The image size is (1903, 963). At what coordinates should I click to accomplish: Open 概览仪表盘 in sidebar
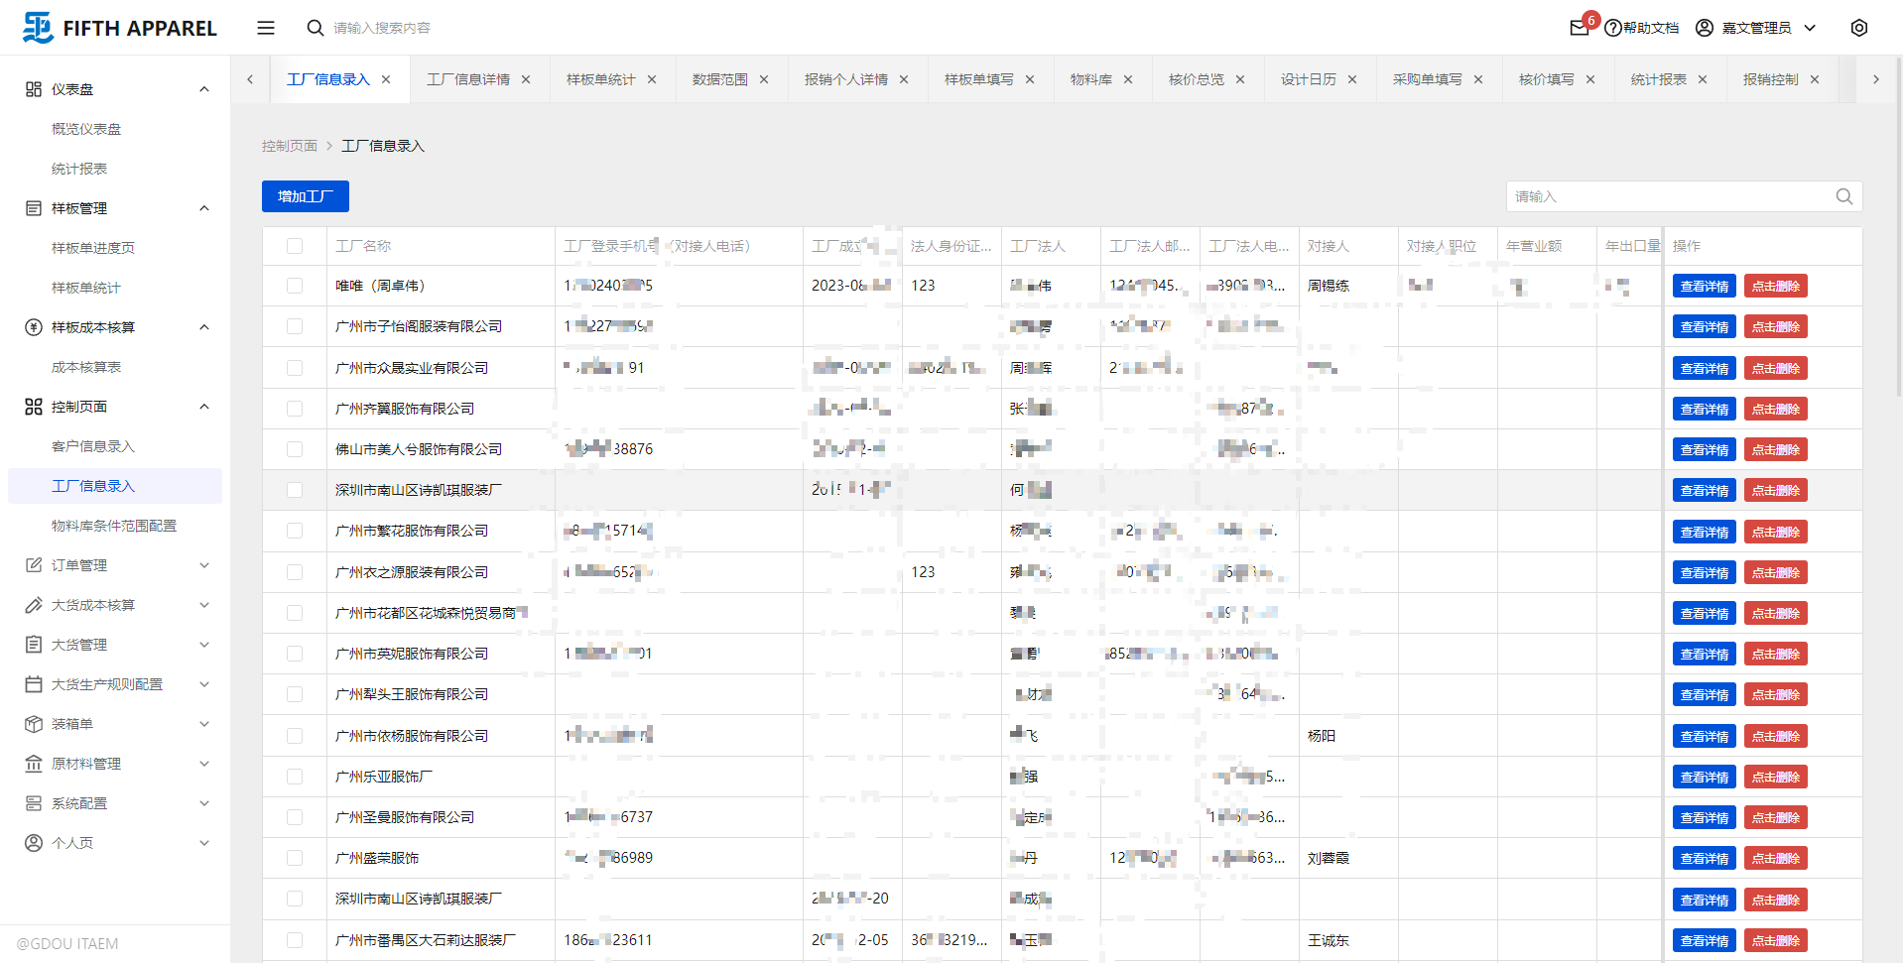(86, 129)
